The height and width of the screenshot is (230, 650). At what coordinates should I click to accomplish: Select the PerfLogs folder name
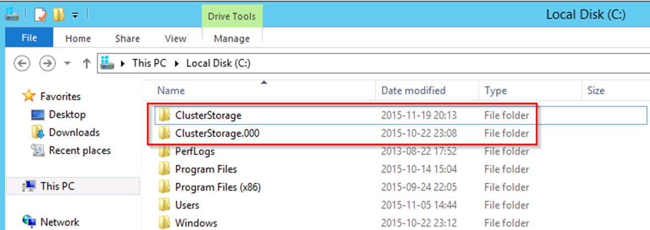click(195, 152)
